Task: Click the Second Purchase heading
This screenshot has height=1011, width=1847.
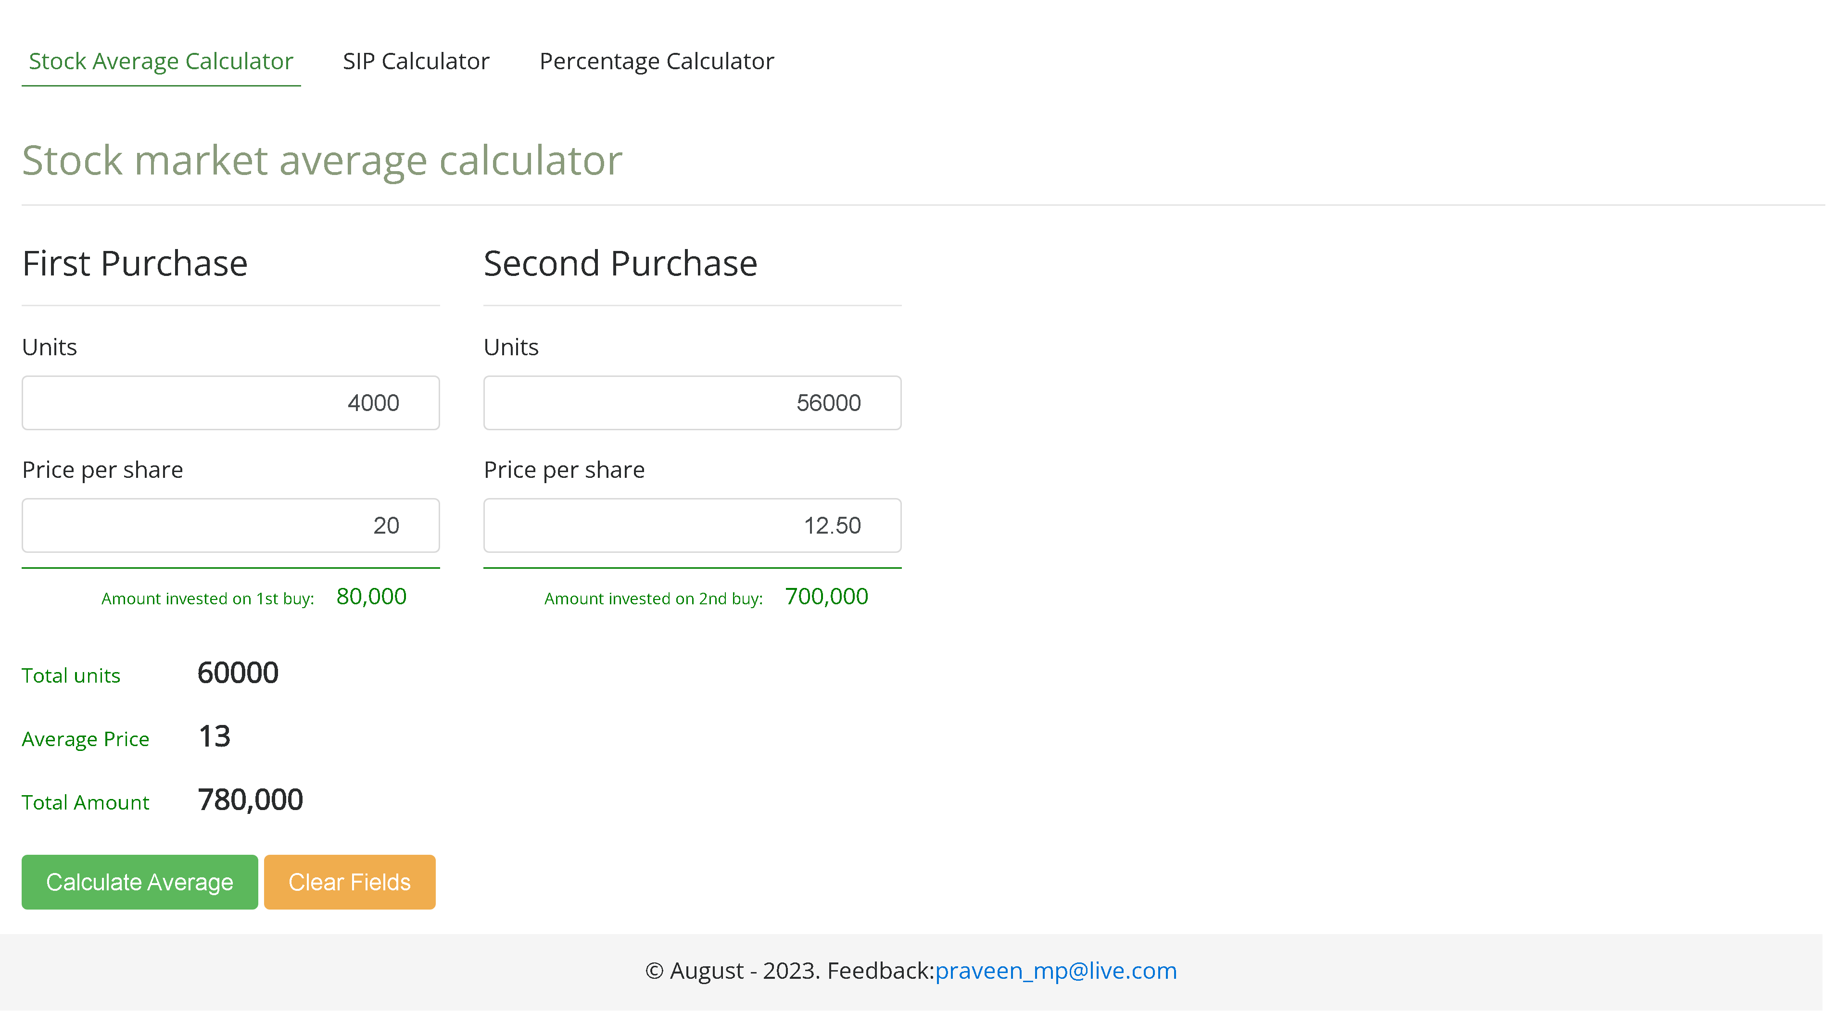Action: (x=620, y=263)
